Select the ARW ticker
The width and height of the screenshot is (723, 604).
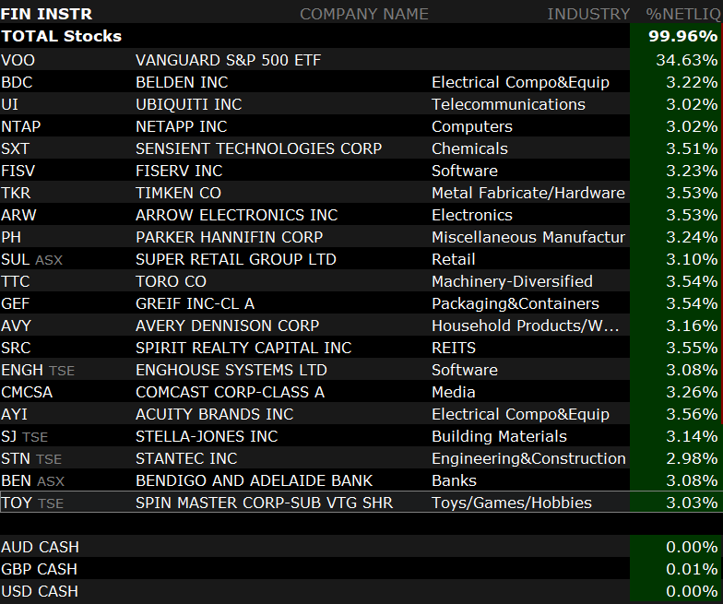tap(18, 215)
